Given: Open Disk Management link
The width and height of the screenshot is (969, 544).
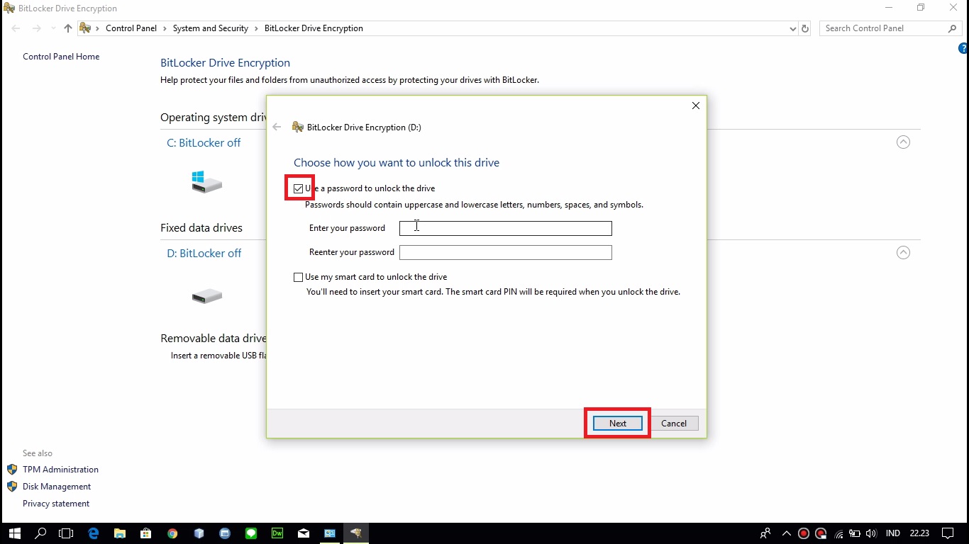Looking at the screenshot, I should point(57,487).
